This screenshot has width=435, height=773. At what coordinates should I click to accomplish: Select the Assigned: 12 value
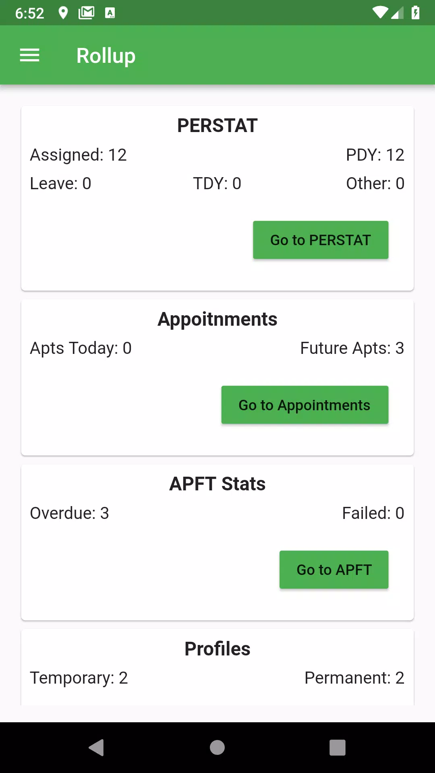click(79, 155)
